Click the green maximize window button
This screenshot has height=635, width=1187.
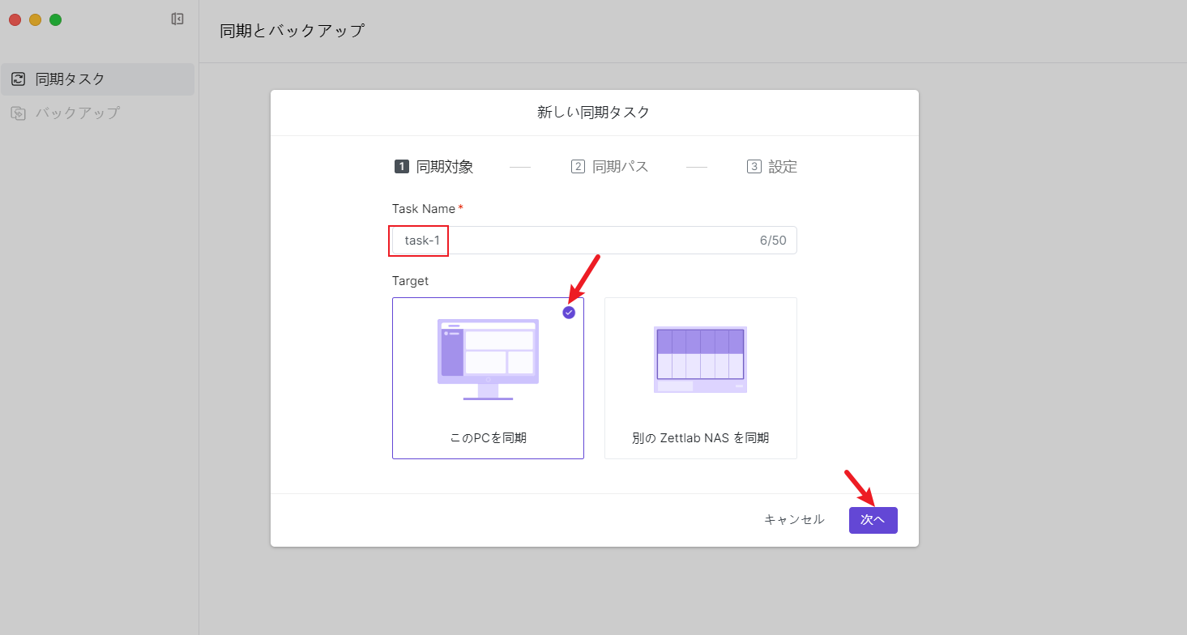pyautogui.click(x=55, y=19)
